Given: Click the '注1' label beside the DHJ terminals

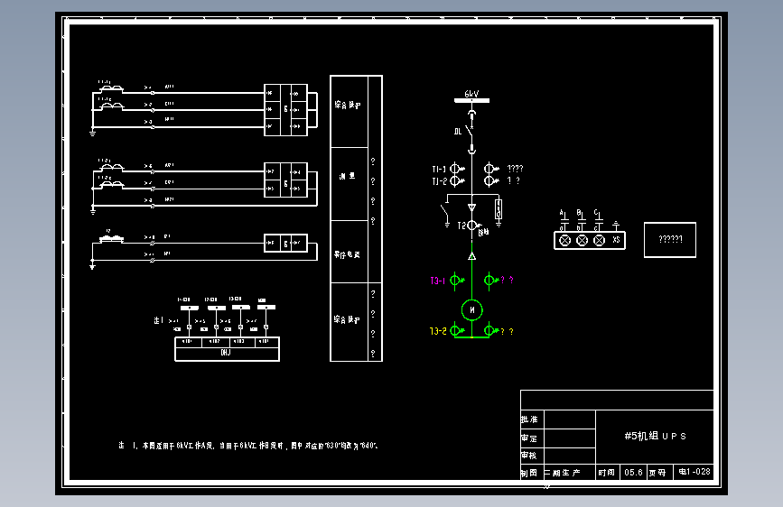Looking at the screenshot, I should (158, 320).
